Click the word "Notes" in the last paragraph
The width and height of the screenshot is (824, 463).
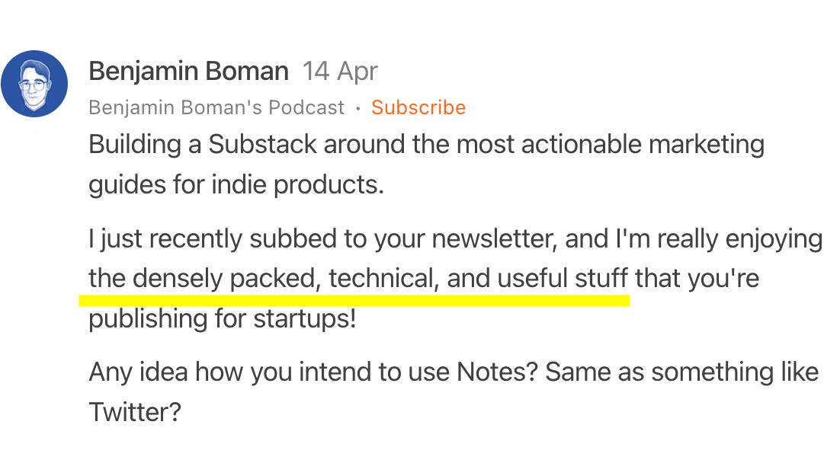[496, 372]
